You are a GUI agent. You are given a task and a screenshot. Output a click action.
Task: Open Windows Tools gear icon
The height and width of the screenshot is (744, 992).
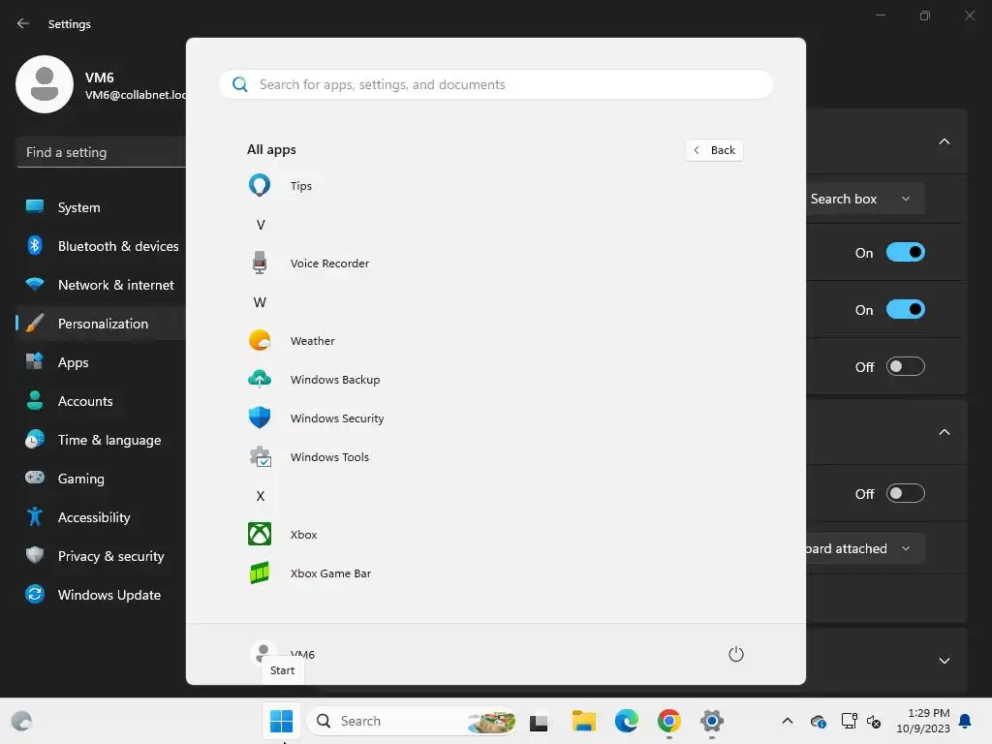click(x=260, y=456)
